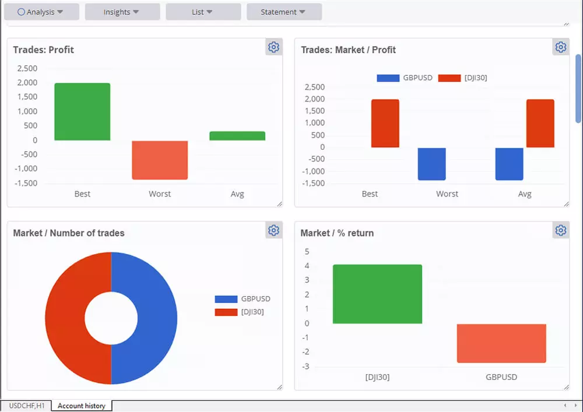Open settings for Market / % return chart
Screen dimensions: 583x412
560,230
